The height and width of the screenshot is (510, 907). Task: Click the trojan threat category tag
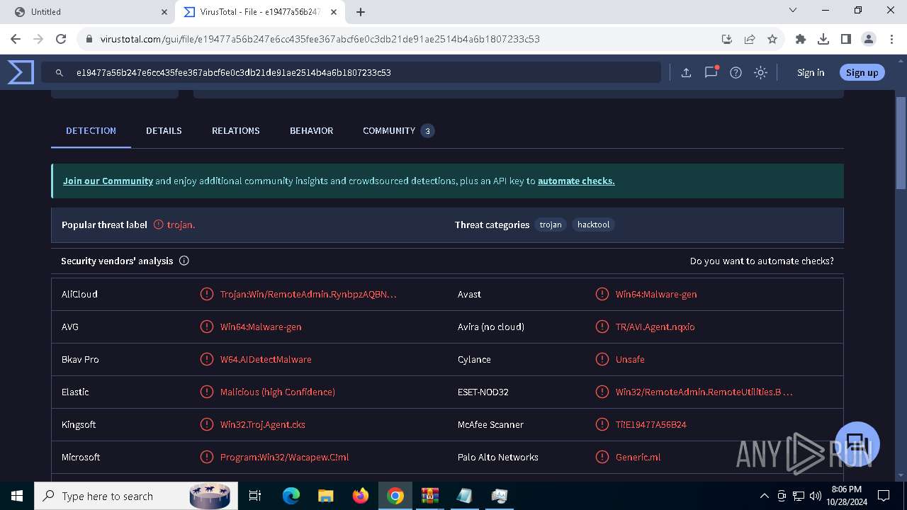(551, 225)
